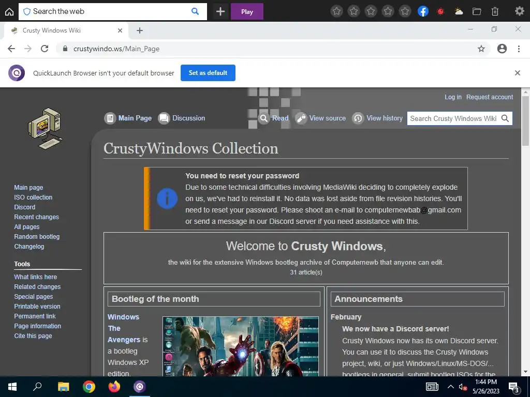This screenshot has height=397, width=530.
Task: Click the red ladybug icon
Action: point(440,11)
